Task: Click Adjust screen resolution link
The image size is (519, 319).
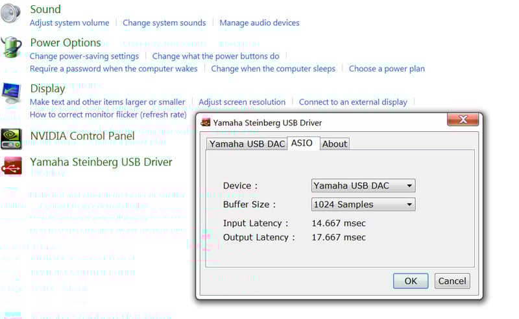Action: [x=242, y=102]
